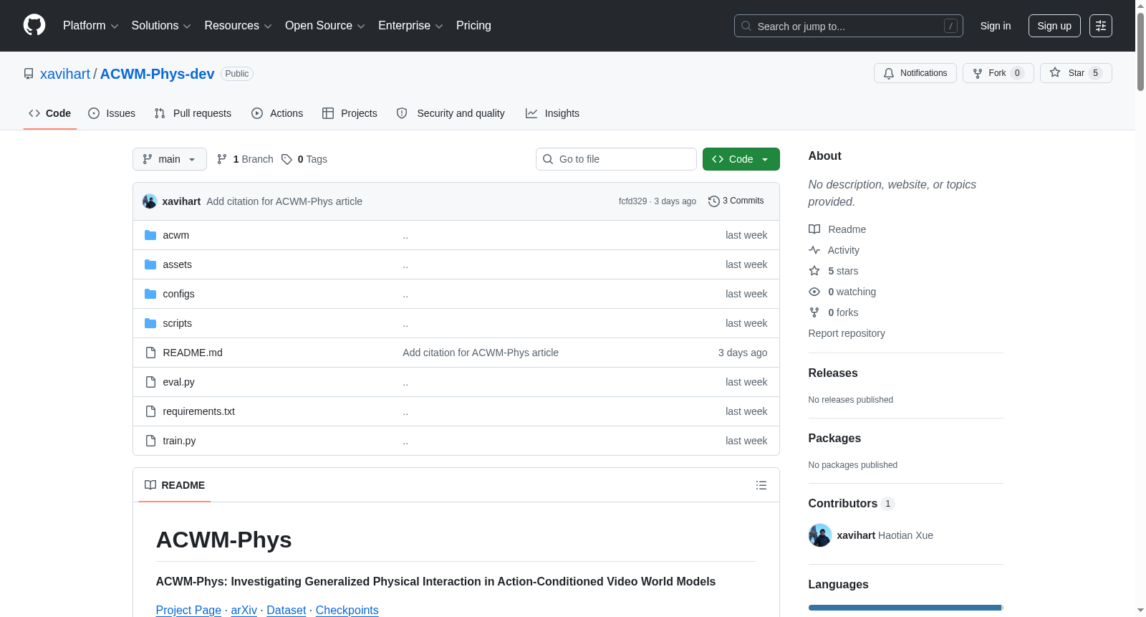
Task: Click the configs folder icon
Action: coord(150,294)
